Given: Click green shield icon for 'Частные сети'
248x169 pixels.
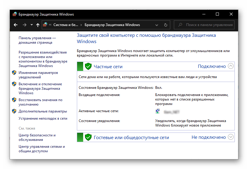Looking at the screenshot, I should click(x=88, y=66).
